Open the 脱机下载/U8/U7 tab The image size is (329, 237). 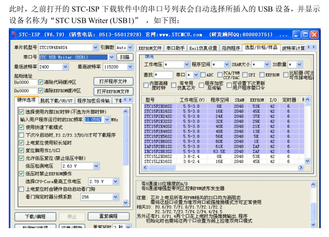[x=56, y=101]
